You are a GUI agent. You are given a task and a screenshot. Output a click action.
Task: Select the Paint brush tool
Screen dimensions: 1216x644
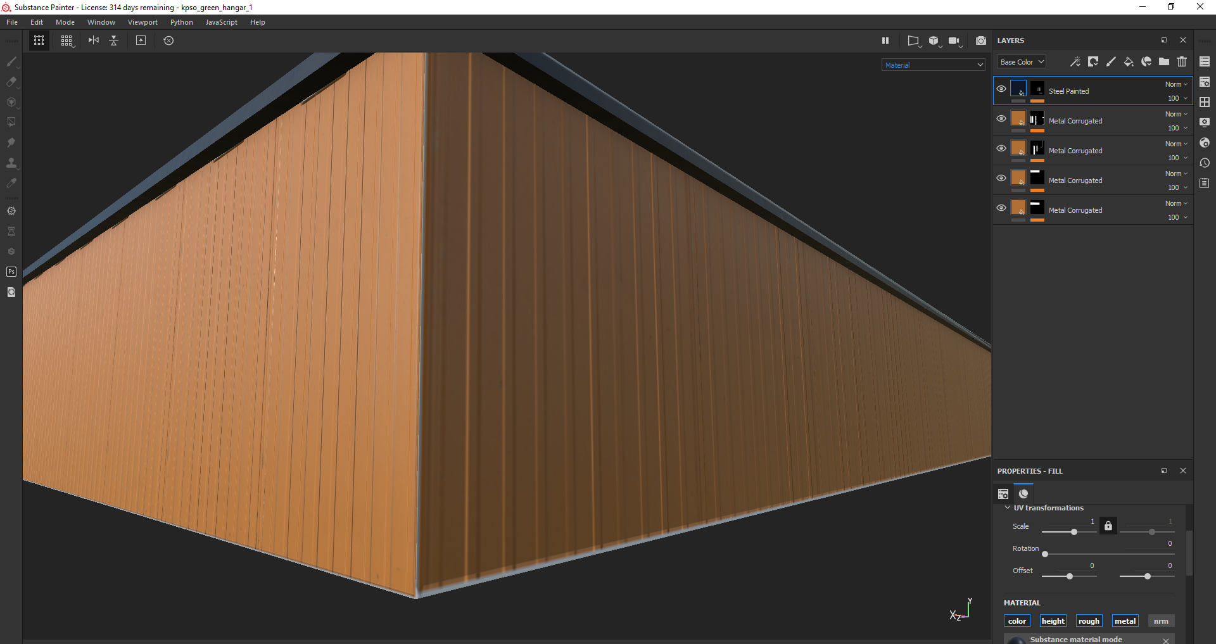[x=11, y=61]
